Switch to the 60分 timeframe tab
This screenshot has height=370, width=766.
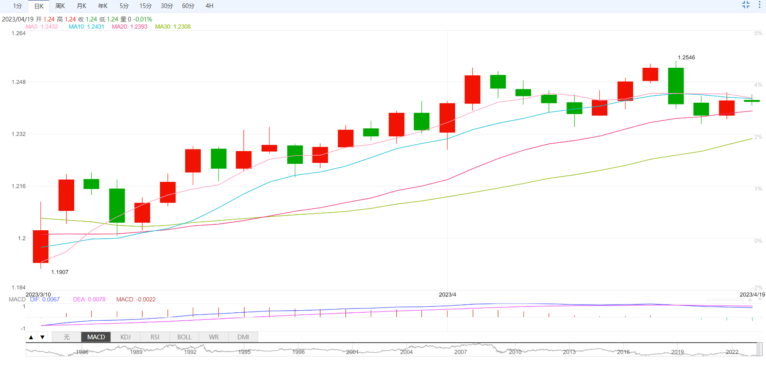[x=188, y=6]
